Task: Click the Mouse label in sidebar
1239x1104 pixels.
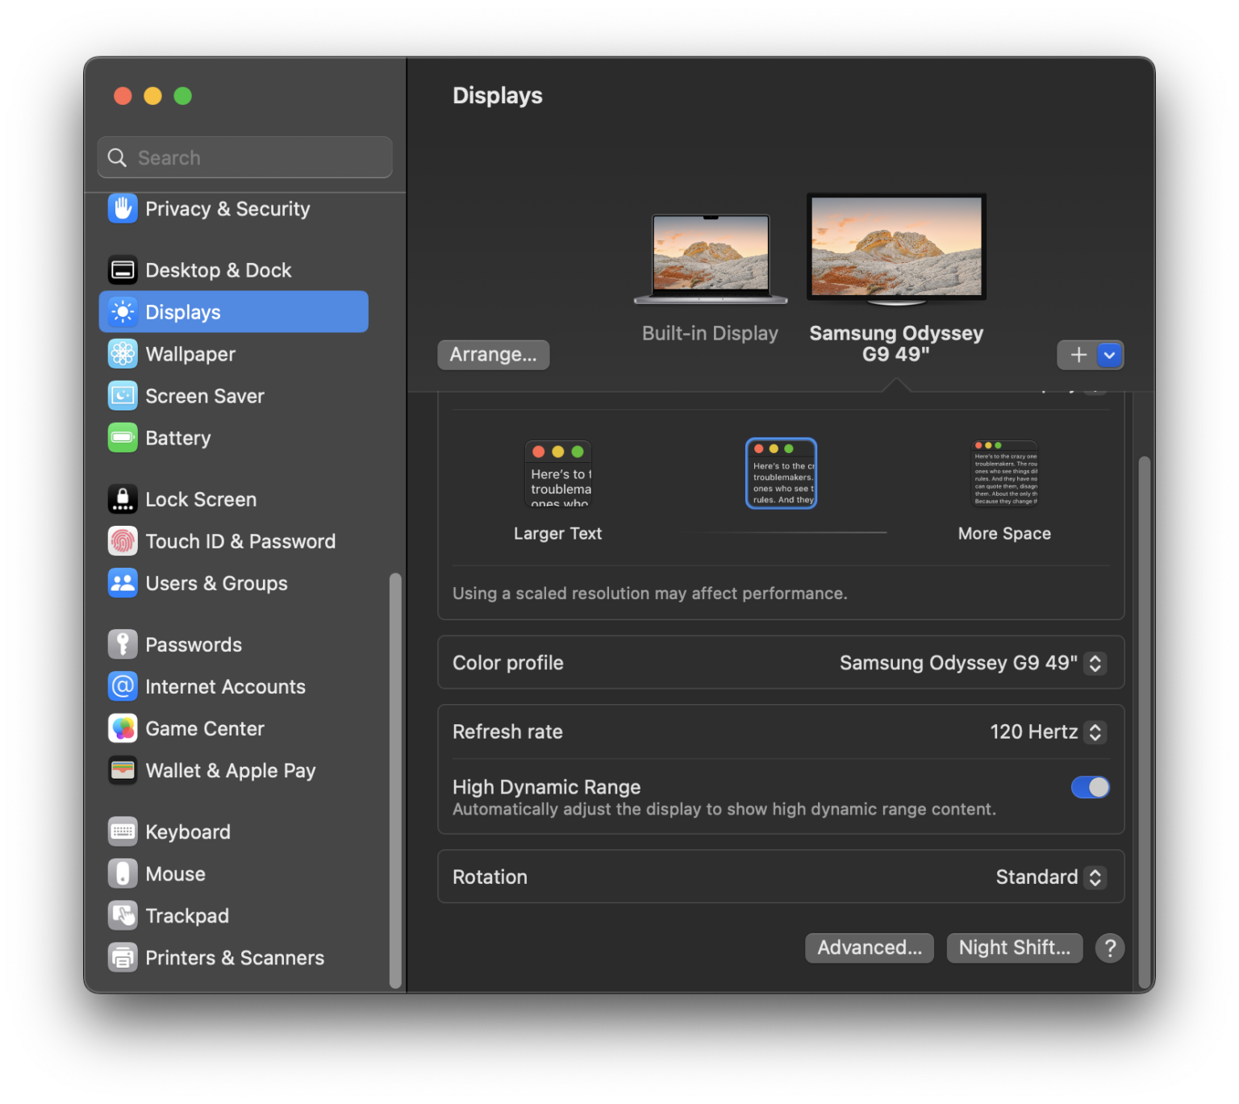Action: (x=175, y=873)
